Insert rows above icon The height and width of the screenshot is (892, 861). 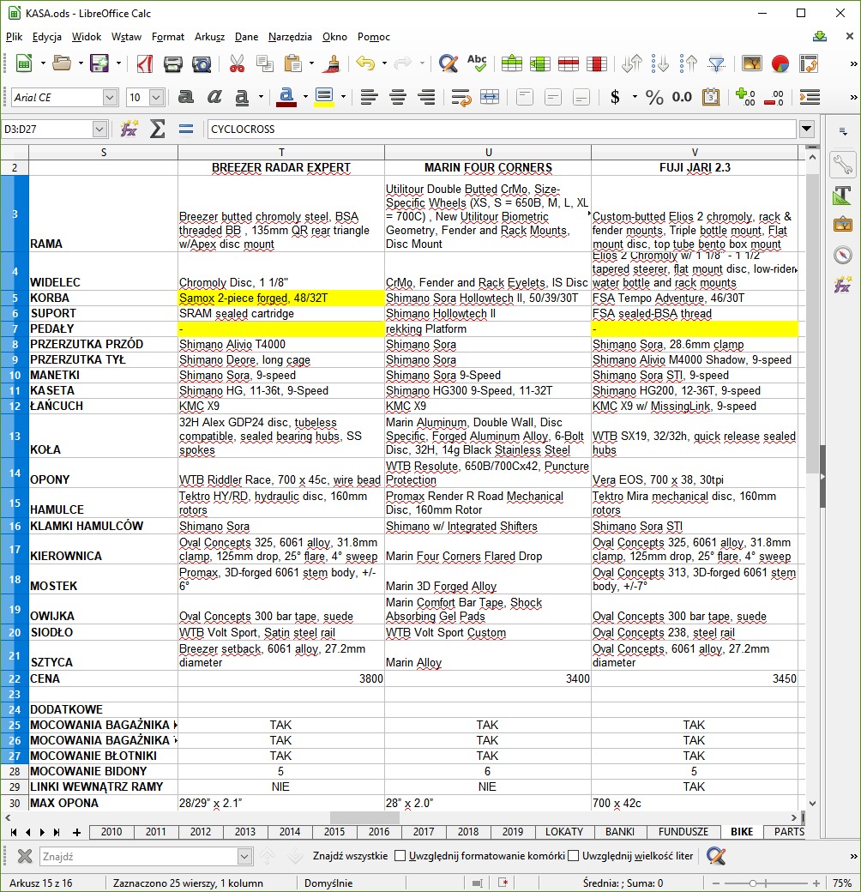(511, 63)
